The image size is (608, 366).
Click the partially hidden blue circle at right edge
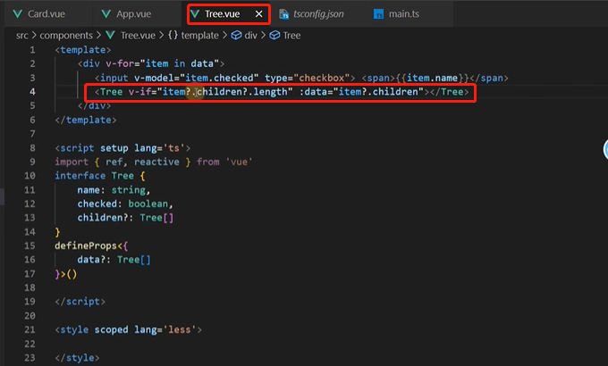[605, 149]
